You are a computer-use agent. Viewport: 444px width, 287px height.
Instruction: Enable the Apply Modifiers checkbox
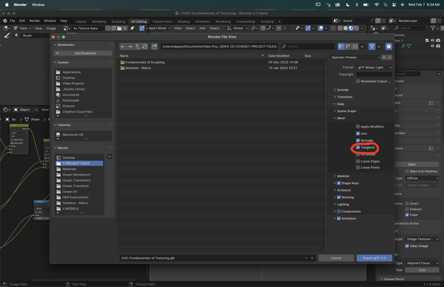358,127
